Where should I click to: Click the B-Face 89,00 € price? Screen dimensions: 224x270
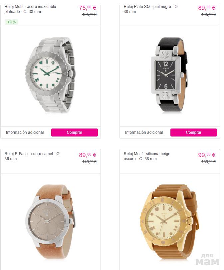88,155
